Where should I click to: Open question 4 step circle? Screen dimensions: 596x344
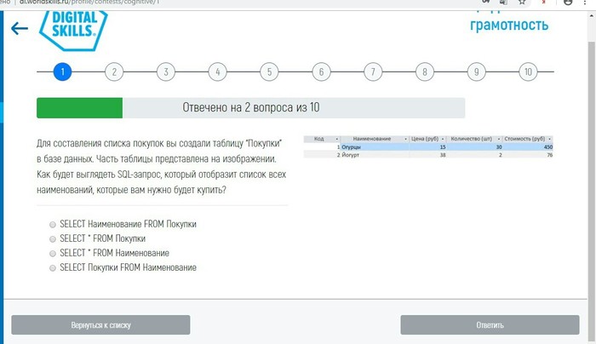pyautogui.click(x=217, y=72)
